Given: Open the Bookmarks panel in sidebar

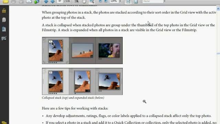Looking at the screenshot, I should click(x=4, y=29).
